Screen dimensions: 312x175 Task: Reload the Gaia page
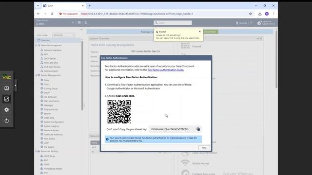click(52, 14)
